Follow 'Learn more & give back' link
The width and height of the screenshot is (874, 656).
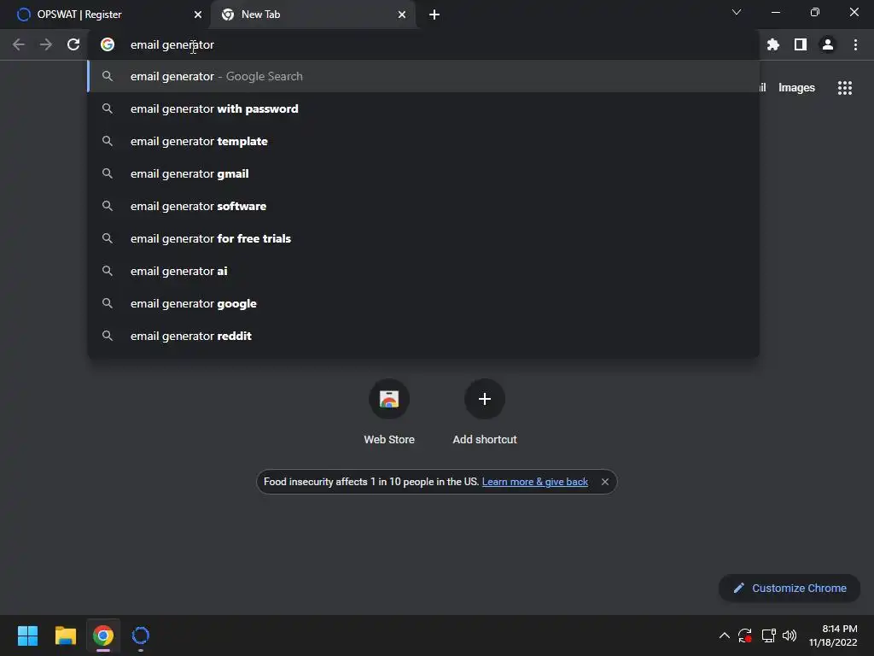click(x=534, y=482)
